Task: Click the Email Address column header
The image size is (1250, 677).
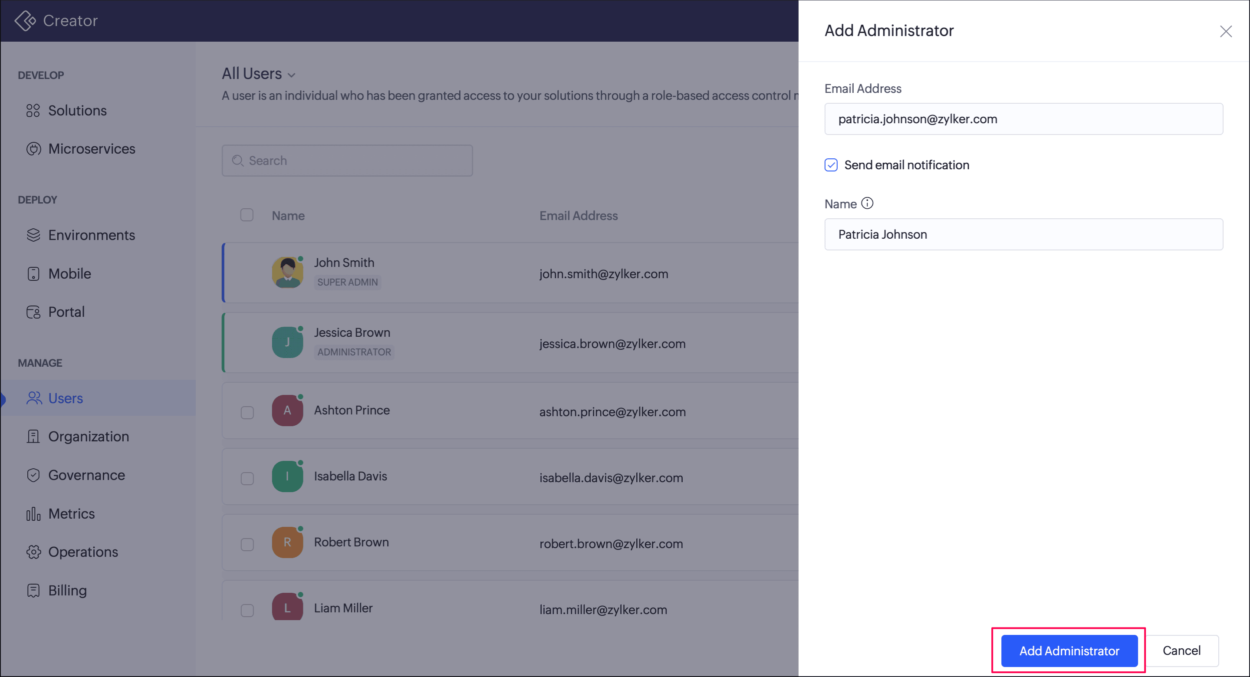Action: pyautogui.click(x=579, y=216)
